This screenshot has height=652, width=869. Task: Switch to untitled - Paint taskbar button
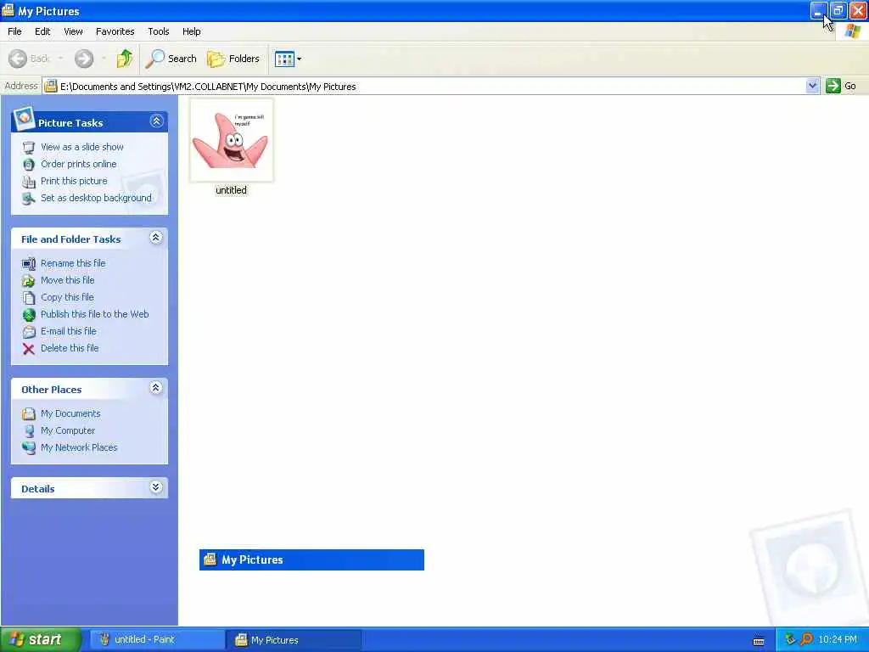coord(157,640)
